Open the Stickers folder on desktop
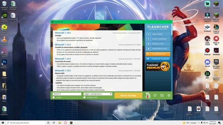 [x=4, y=98]
